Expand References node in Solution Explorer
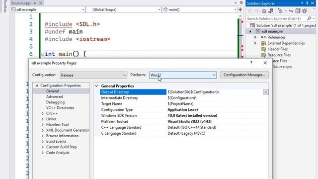The height and width of the screenshot is (179, 318). [255, 37]
